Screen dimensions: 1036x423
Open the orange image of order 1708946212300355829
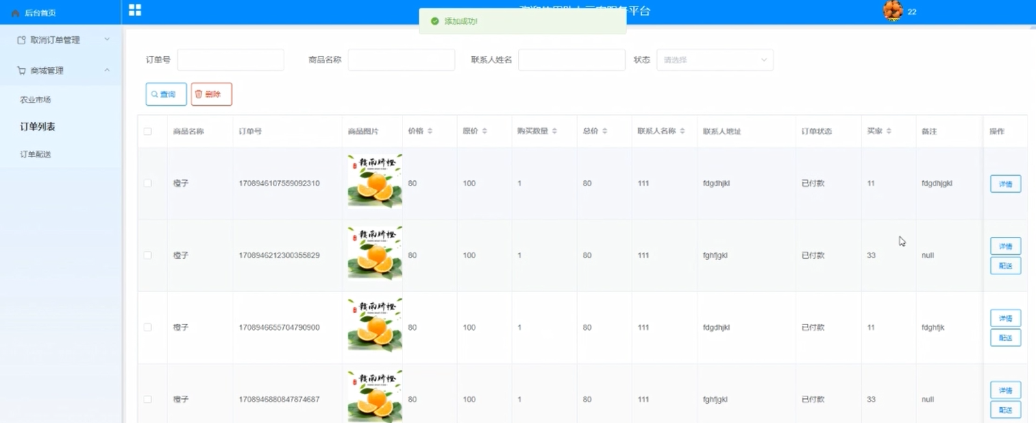[x=375, y=253]
